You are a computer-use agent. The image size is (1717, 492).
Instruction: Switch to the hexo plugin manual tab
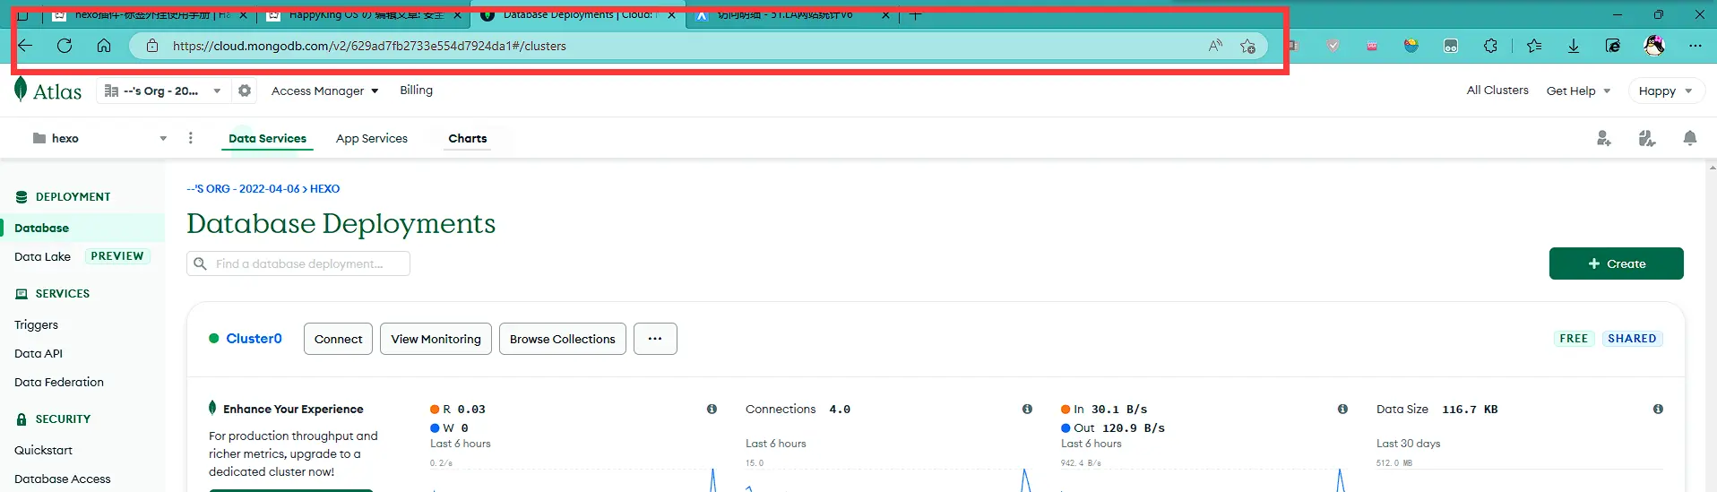point(150,14)
